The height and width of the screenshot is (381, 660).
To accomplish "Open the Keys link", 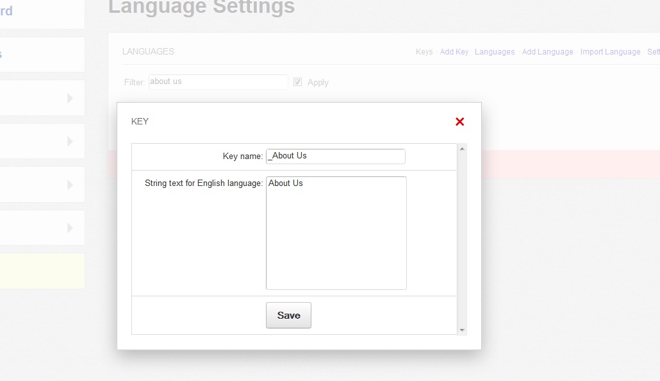I will pyautogui.click(x=424, y=52).
